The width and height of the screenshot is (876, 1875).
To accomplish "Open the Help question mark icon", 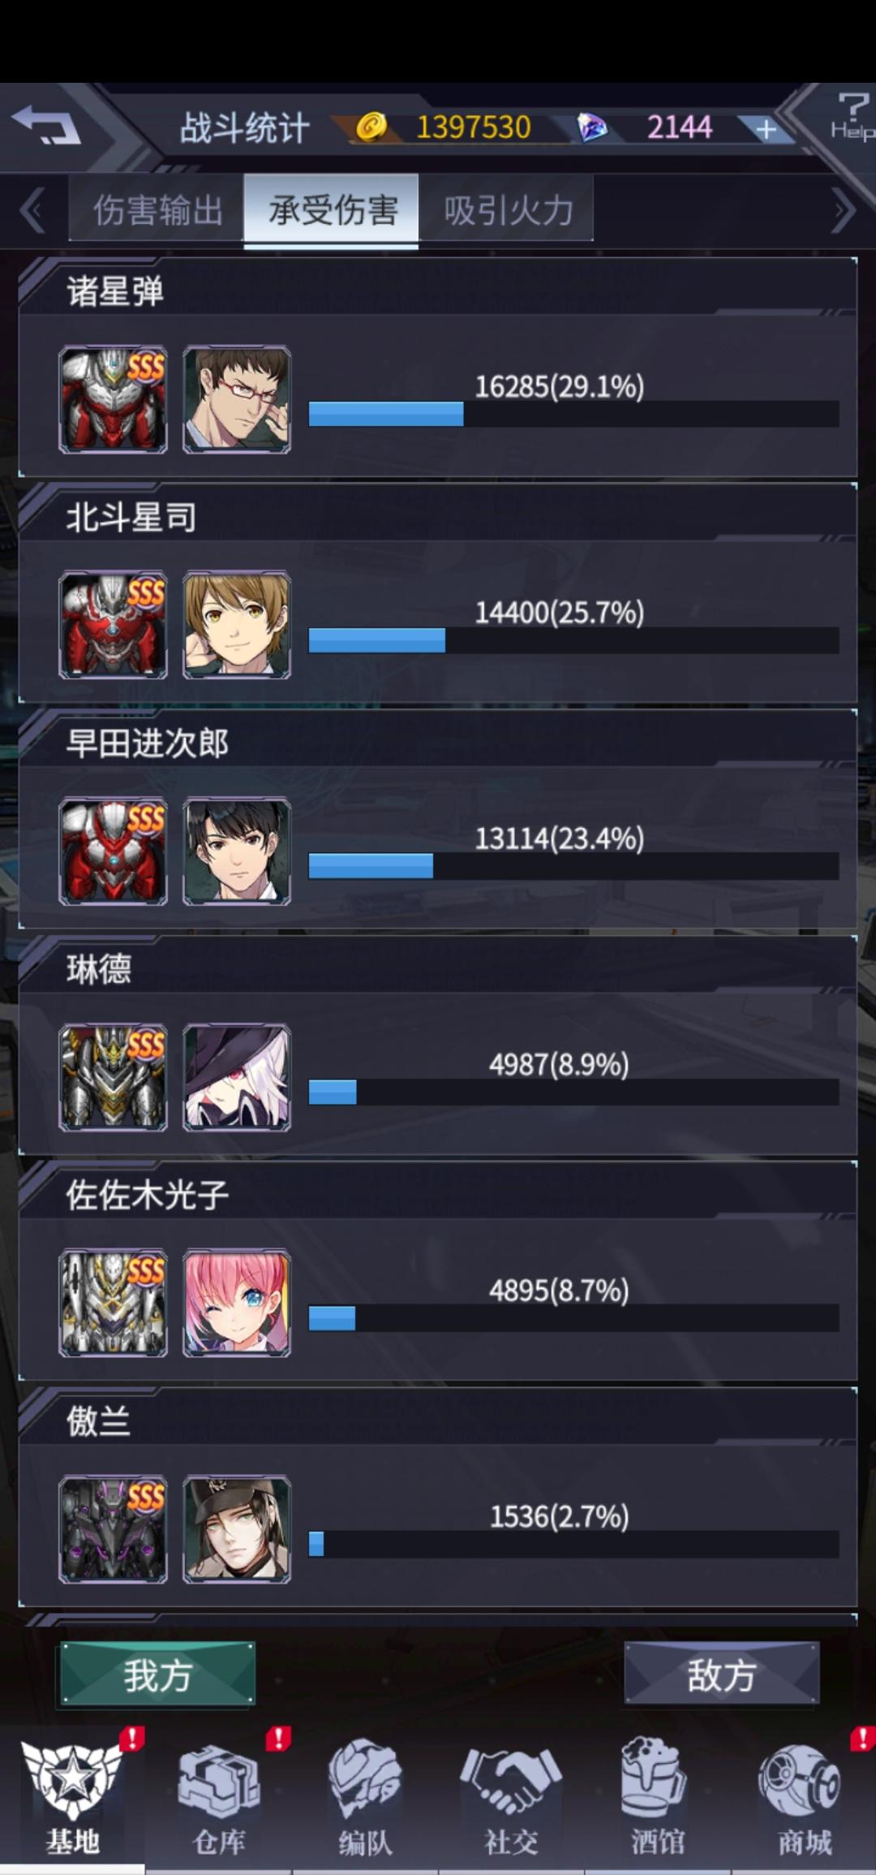I will click(852, 114).
